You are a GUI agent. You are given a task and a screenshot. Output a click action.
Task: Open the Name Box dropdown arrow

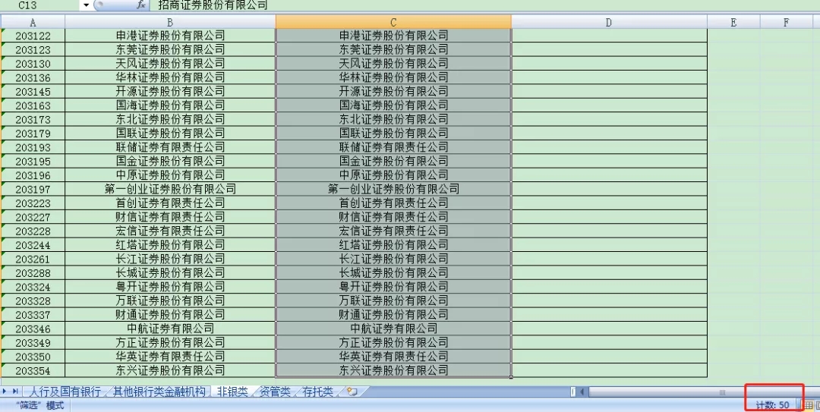[87, 5]
